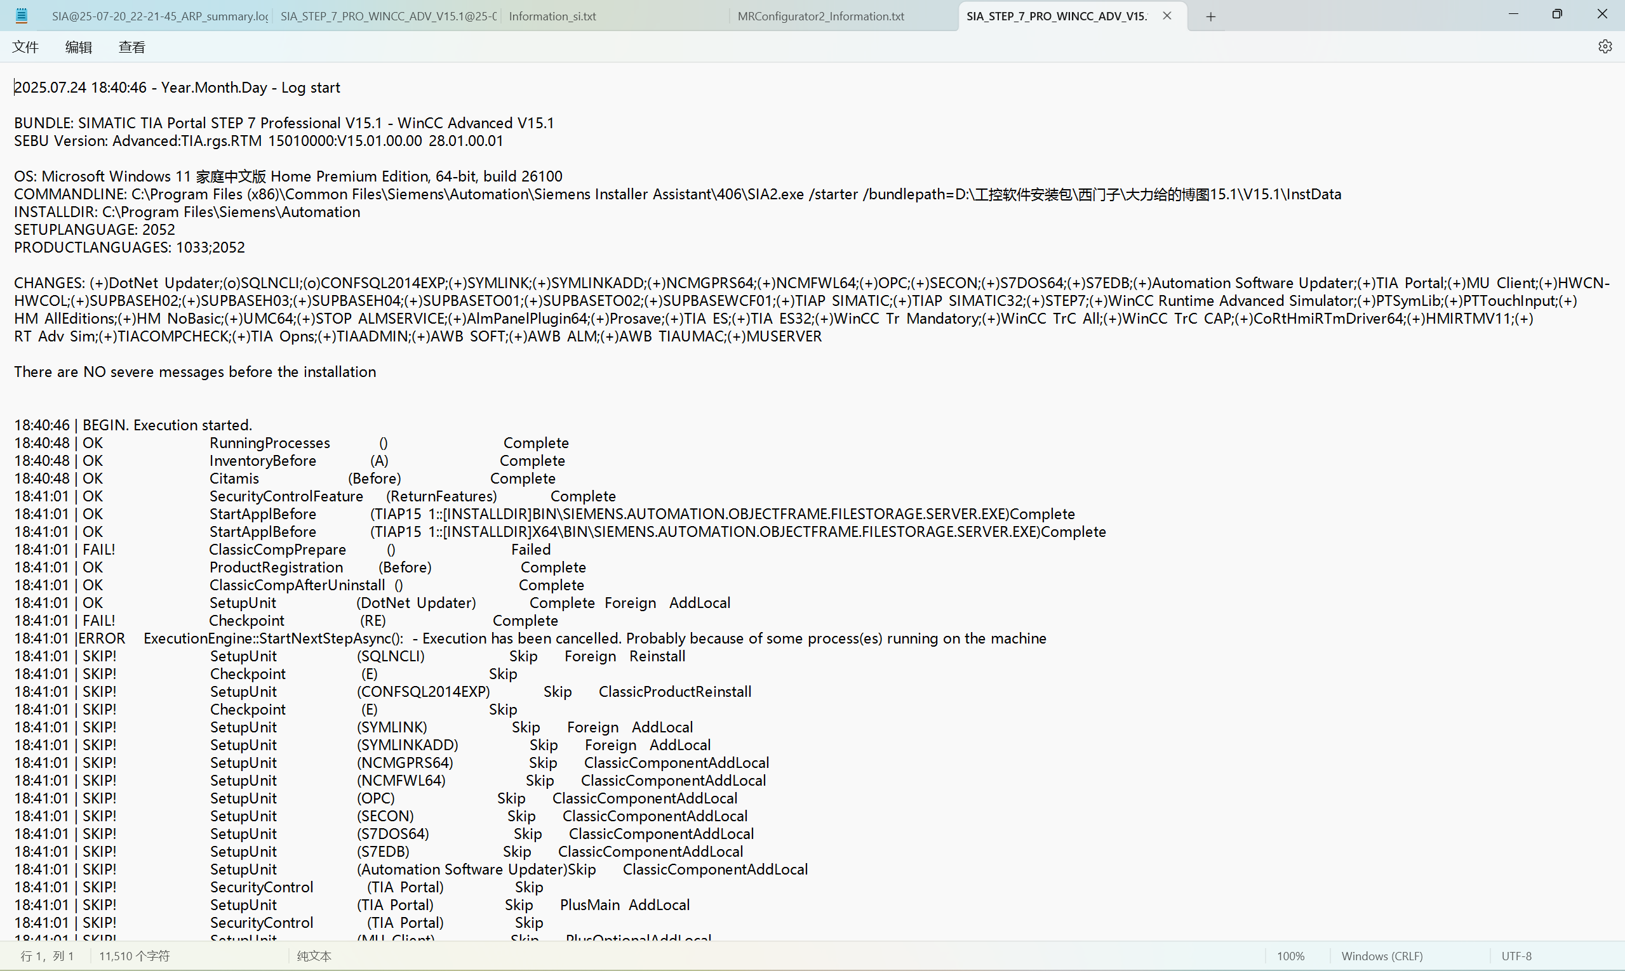Image resolution: width=1625 pixels, height=971 pixels.
Task: Open the 编辑 menu
Action: pyautogui.click(x=79, y=47)
